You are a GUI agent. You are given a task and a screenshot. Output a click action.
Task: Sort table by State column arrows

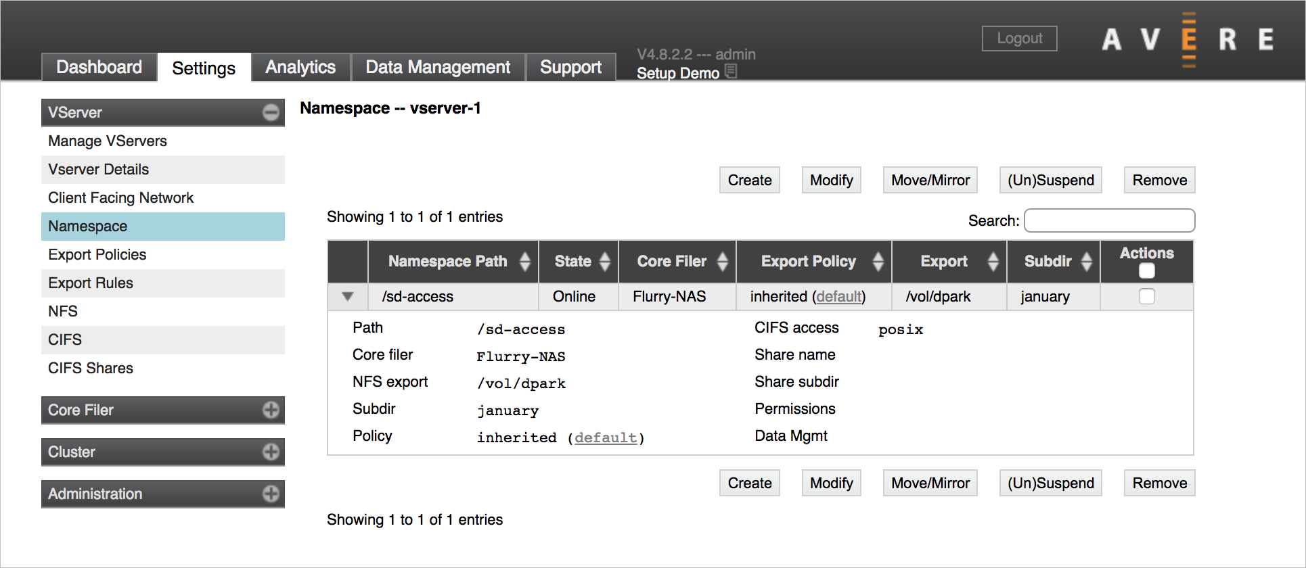point(605,262)
